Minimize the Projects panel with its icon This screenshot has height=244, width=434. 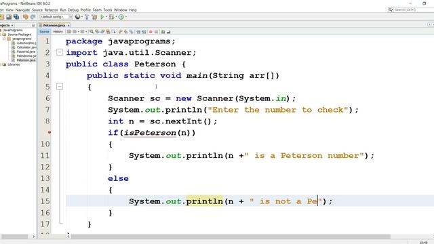[x=33, y=26]
